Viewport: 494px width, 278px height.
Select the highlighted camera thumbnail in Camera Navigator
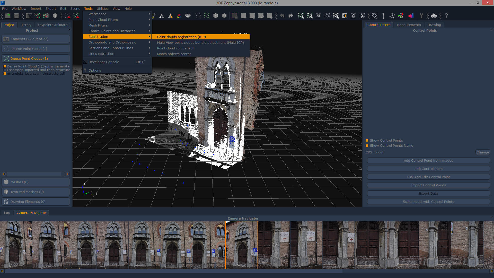tap(241, 245)
